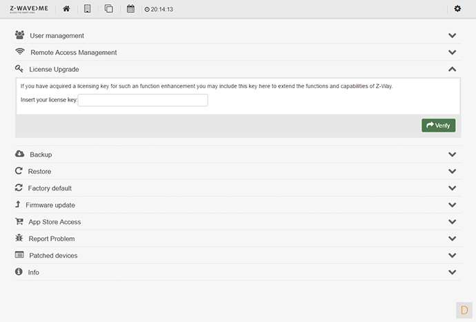
Task: Click the devices icon in top bar
Action: [87, 9]
